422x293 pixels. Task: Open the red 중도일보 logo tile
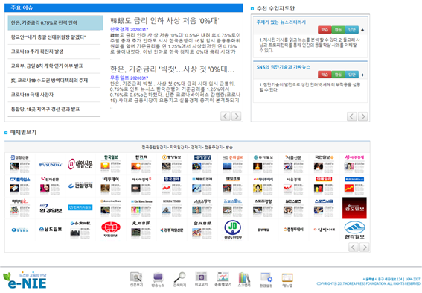pos(354,208)
